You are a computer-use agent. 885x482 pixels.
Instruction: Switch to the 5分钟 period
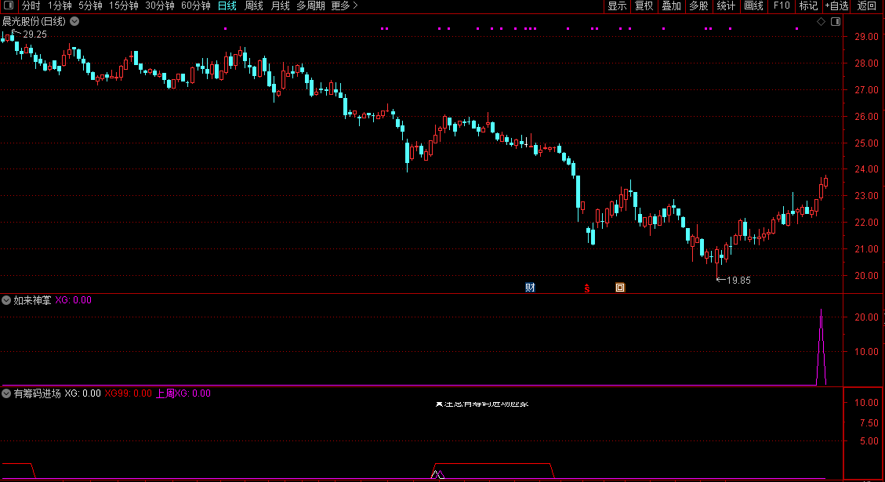click(90, 5)
